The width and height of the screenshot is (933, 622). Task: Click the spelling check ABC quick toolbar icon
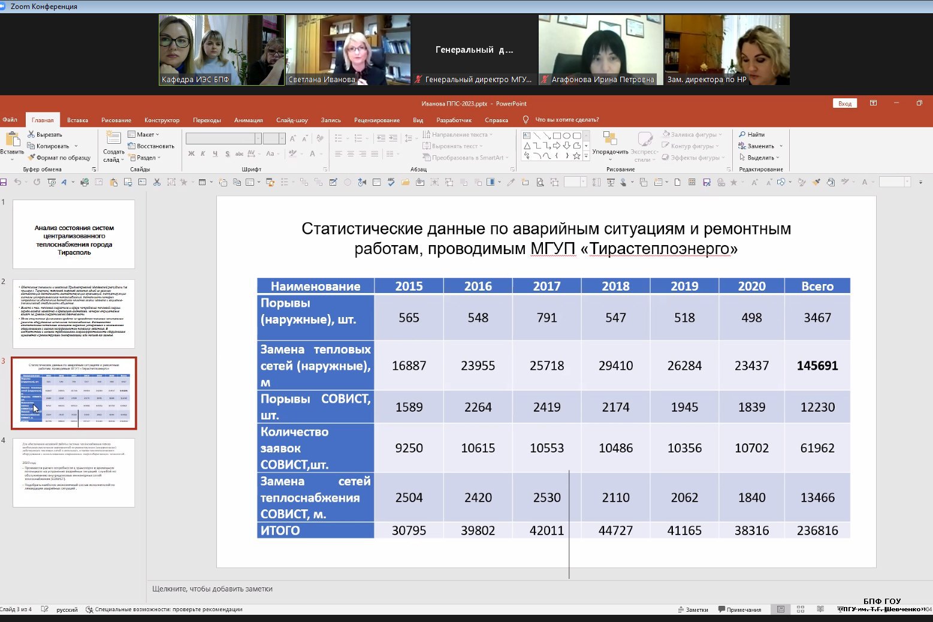(x=390, y=182)
